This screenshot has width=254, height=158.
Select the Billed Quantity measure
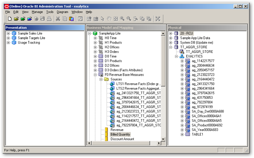point(120,134)
